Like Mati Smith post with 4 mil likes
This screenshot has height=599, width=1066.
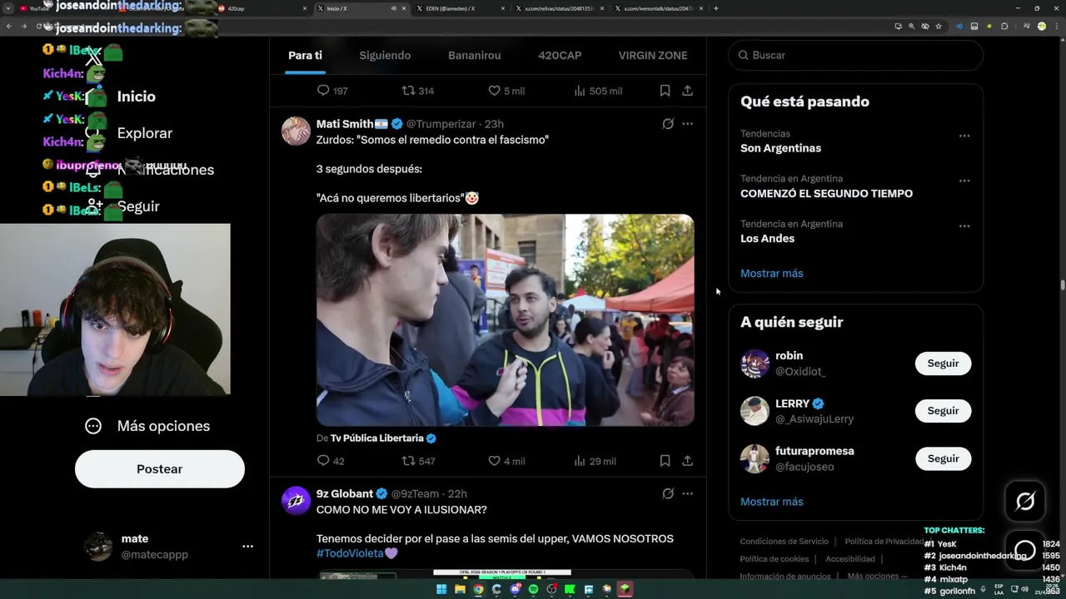[506, 461]
